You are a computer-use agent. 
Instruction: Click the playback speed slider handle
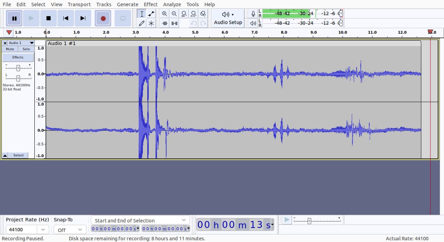tap(309, 221)
